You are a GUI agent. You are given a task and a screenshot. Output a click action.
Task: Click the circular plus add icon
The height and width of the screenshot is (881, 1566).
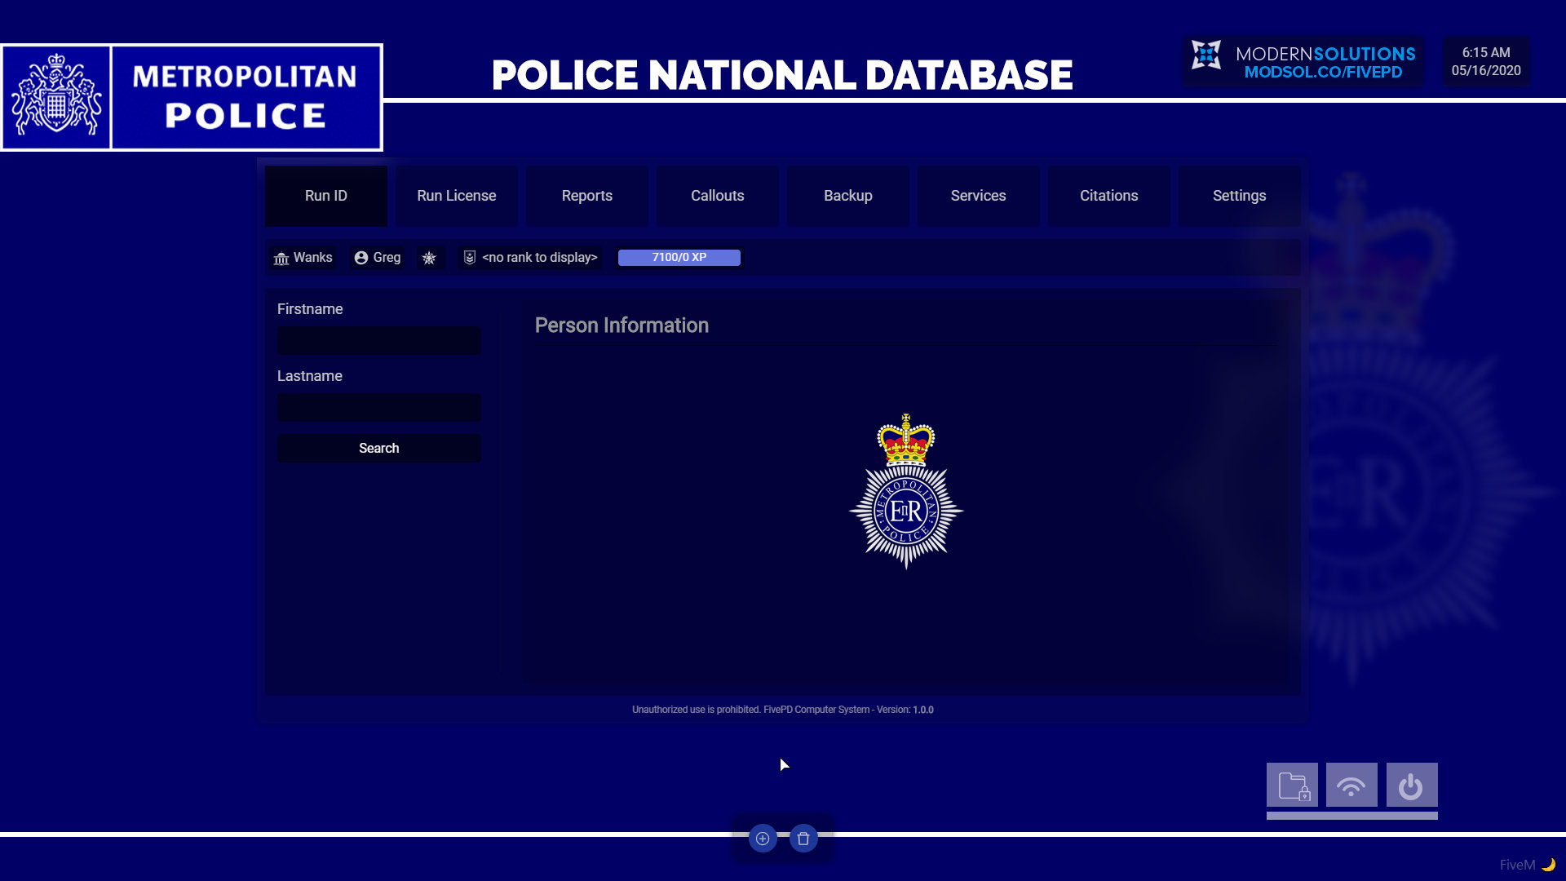[x=763, y=839]
